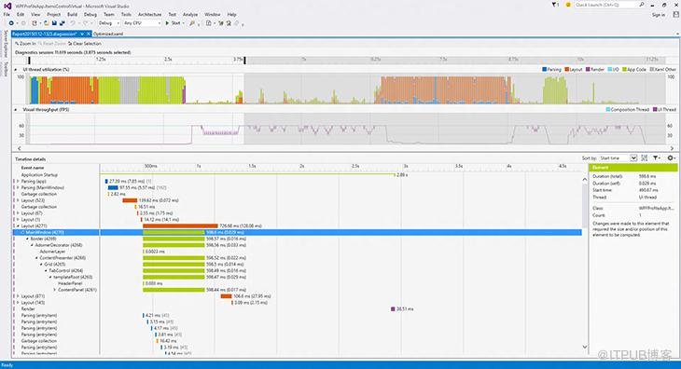Open the diagsession tab dropdown arrow
Screen dimensions: 681x369
(82, 34)
